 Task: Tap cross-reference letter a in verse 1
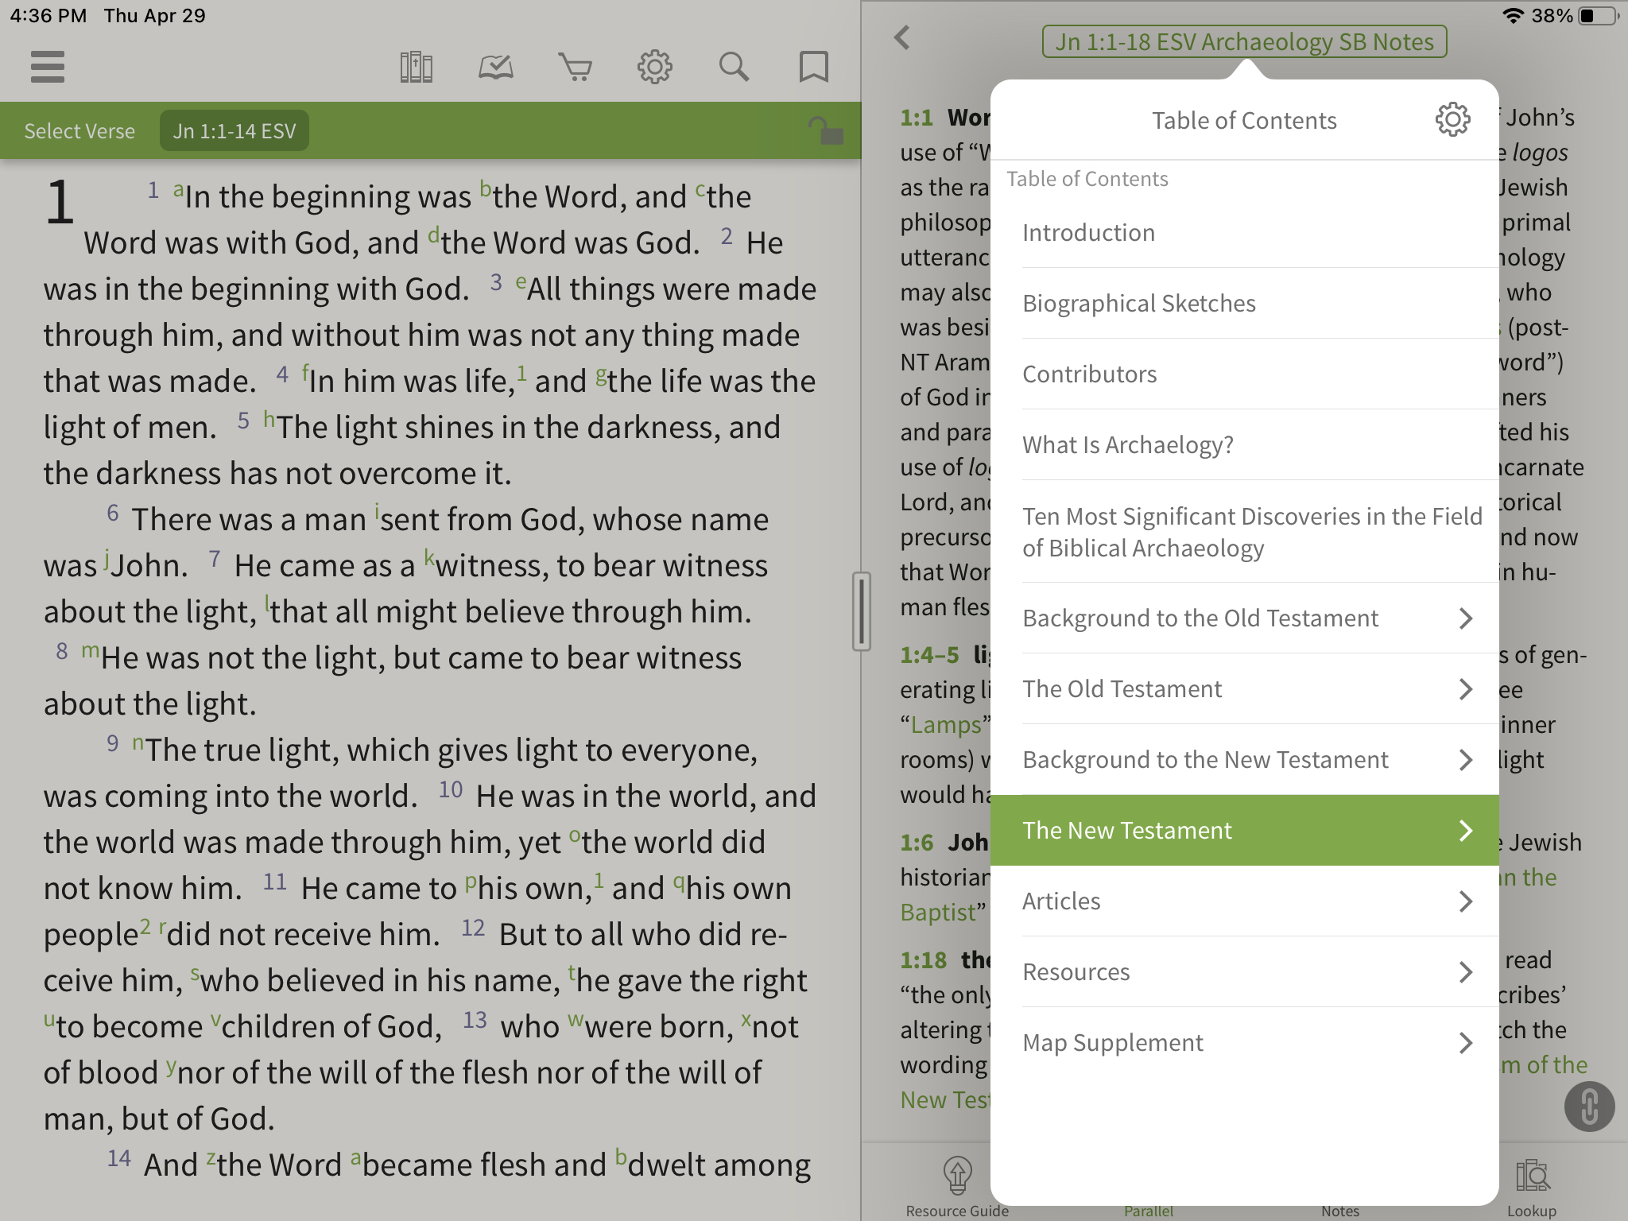tap(178, 190)
